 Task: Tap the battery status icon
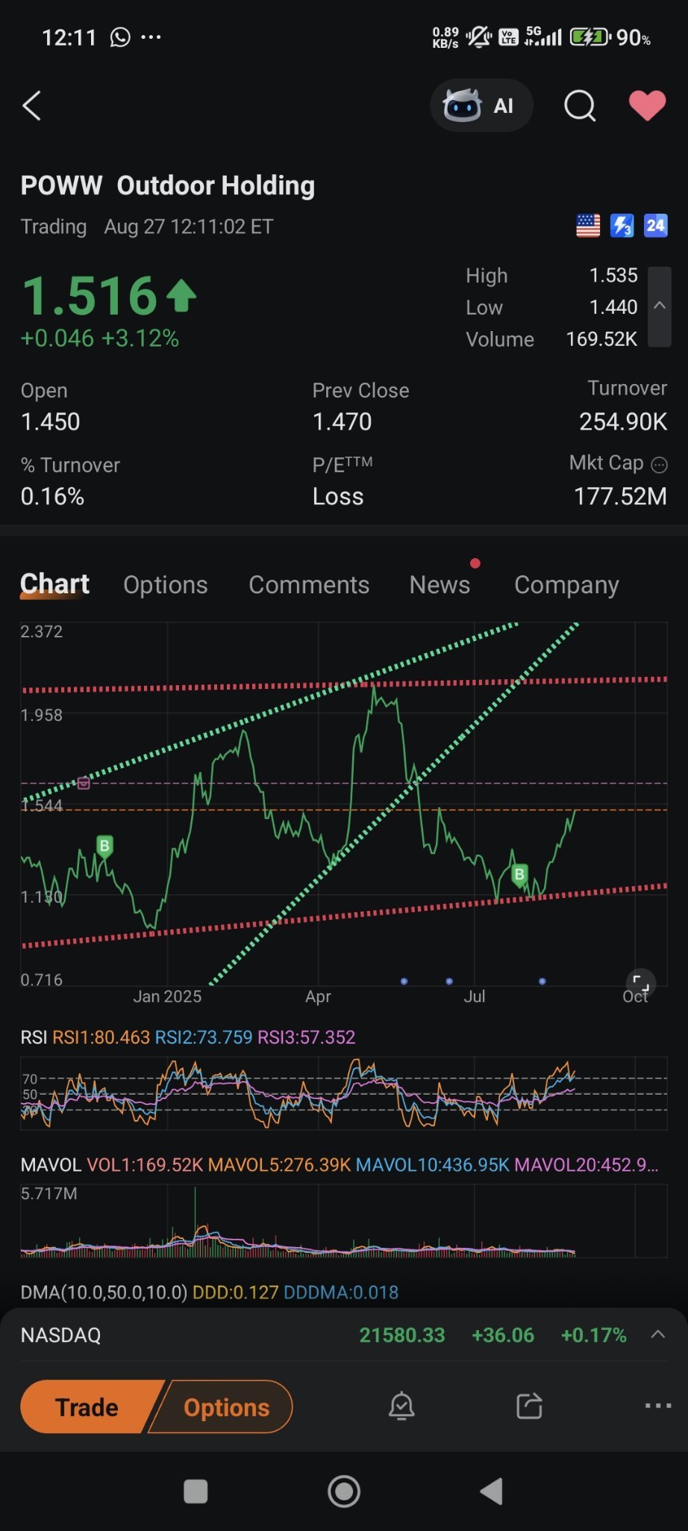tap(590, 37)
